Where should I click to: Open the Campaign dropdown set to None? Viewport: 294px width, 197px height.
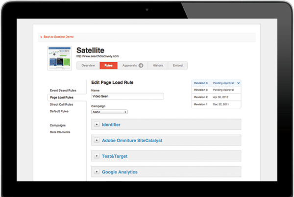coord(109,112)
